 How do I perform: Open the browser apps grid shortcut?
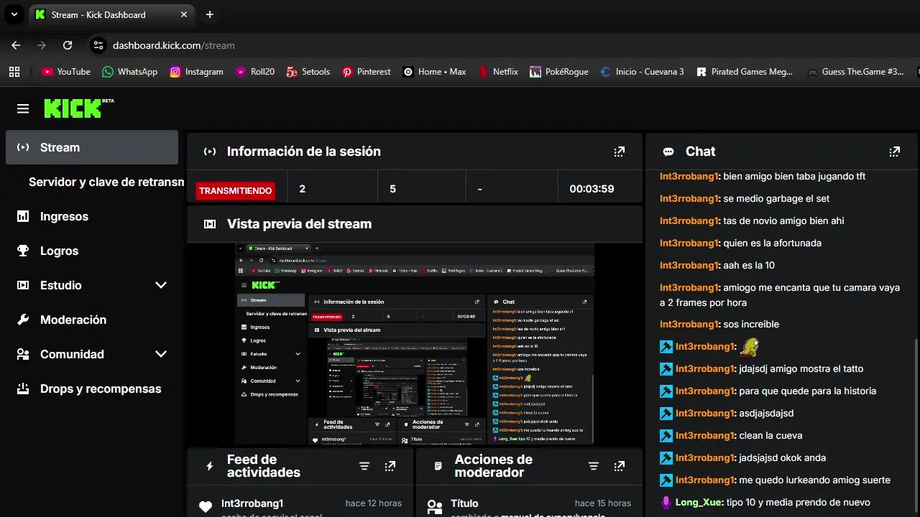point(14,72)
